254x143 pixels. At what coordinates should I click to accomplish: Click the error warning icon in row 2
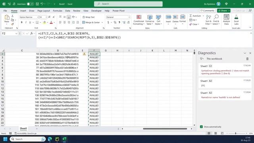click(x=84, y=54)
